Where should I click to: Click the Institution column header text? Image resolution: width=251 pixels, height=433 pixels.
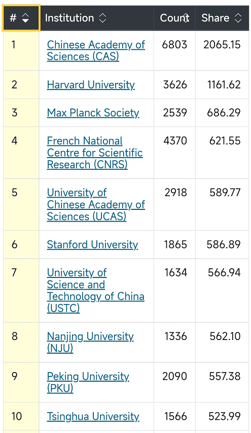click(x=69, y=18)
